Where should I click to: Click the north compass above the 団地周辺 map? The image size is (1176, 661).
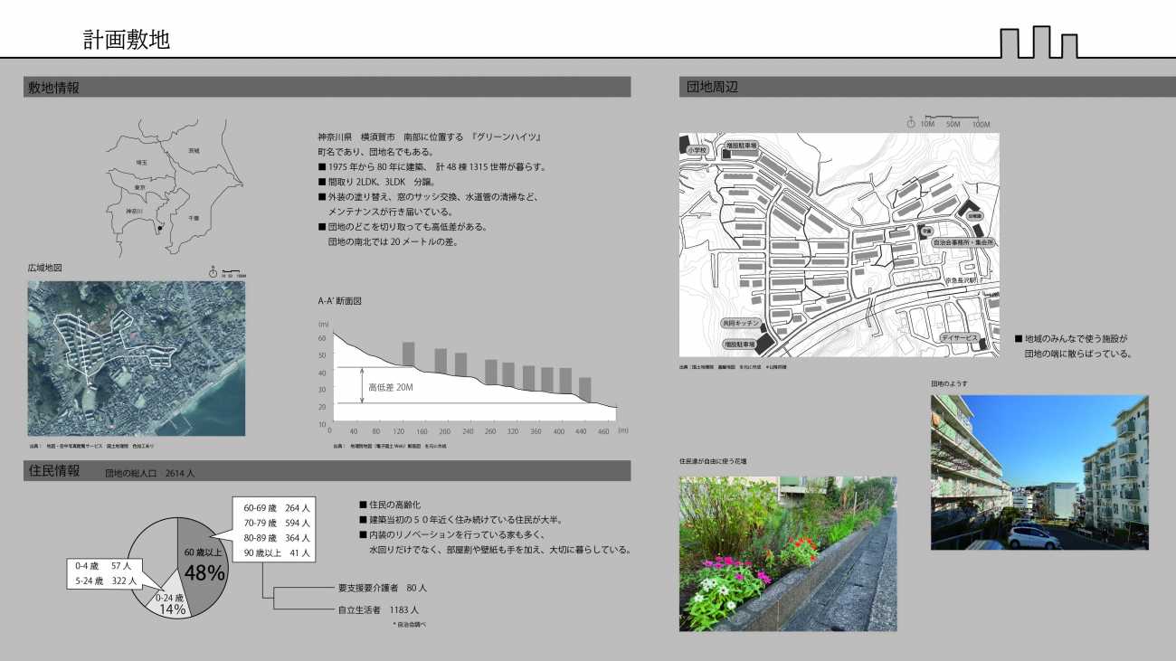911,121
